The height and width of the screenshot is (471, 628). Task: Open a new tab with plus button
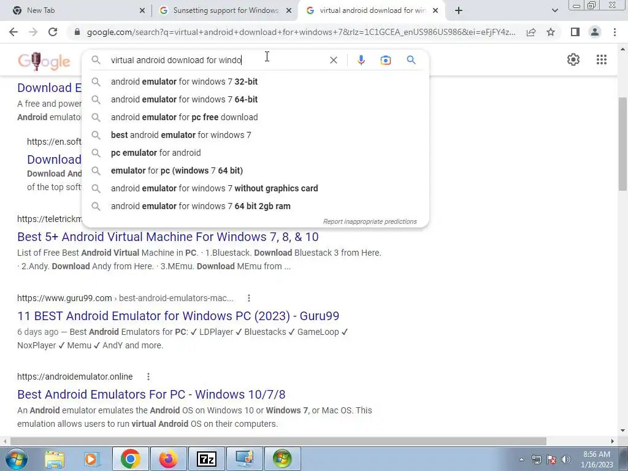459,10
